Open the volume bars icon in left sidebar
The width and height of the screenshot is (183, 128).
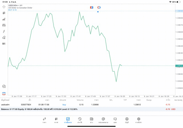click(x=4, y=19)
